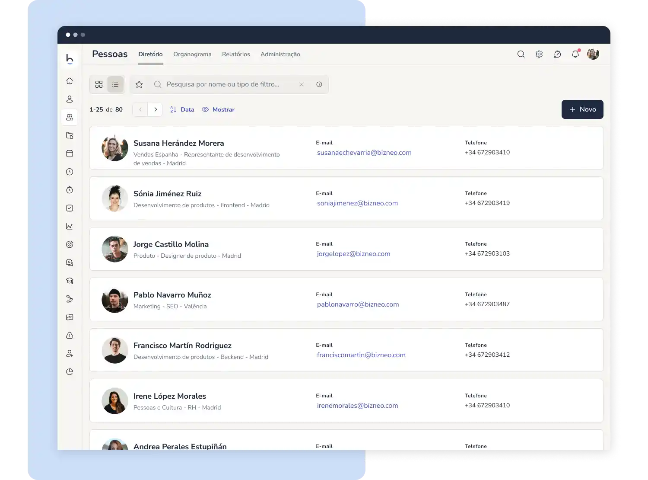Switch to Diretório tab
648x480 pixels.
coord(150,54)
